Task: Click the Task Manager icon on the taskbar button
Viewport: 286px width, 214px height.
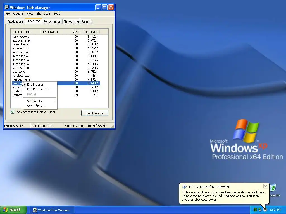Action: [35, 210]
